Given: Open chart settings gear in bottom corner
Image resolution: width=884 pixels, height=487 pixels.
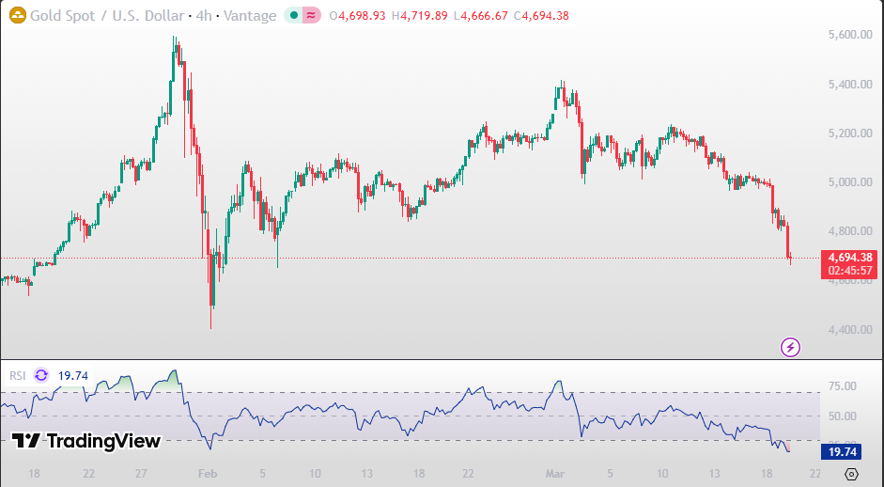Looking at the screenshot, I should coord(851,474).
